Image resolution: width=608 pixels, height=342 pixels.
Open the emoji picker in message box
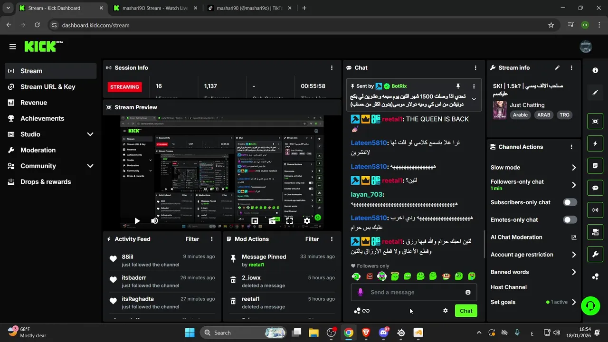(468, 292)
